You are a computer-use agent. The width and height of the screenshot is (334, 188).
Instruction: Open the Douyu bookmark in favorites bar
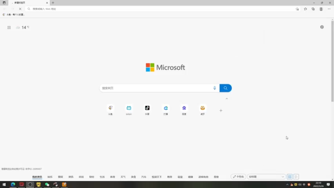13,15
